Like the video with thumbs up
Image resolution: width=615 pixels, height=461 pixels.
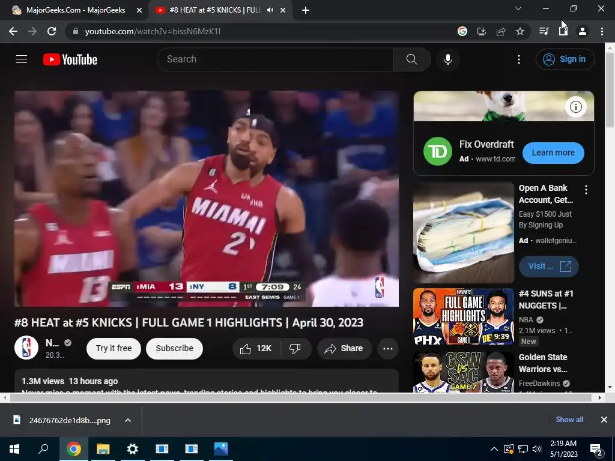[256, 349]
